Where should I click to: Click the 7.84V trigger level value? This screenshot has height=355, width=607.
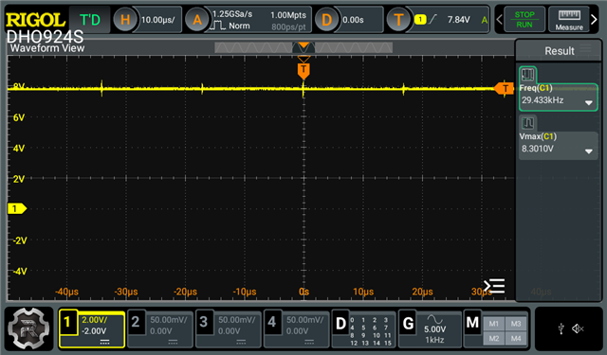458,20
